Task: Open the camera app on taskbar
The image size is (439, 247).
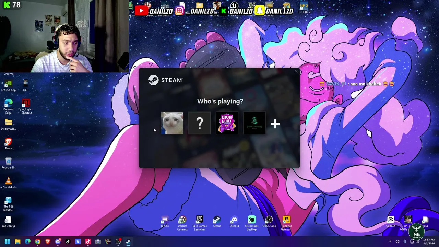Action: pyautogui.click(x=98, y=242)
